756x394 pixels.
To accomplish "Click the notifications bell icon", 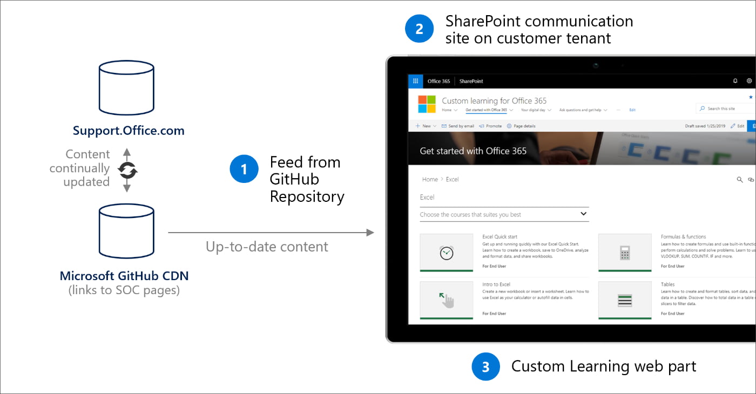I will 735,81.
